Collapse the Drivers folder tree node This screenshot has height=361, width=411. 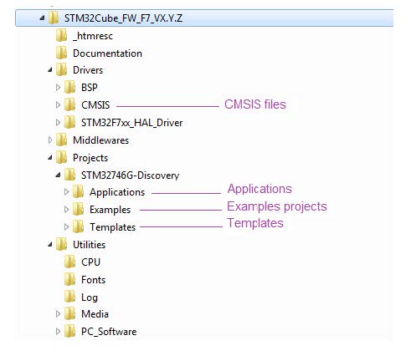coord(50,70)
